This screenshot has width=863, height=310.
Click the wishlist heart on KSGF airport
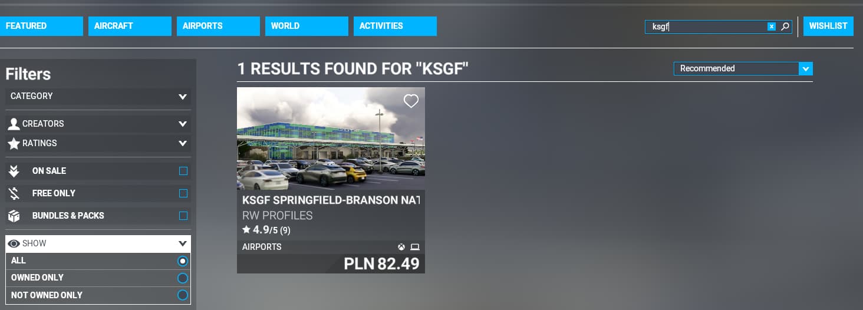(411, 101)
